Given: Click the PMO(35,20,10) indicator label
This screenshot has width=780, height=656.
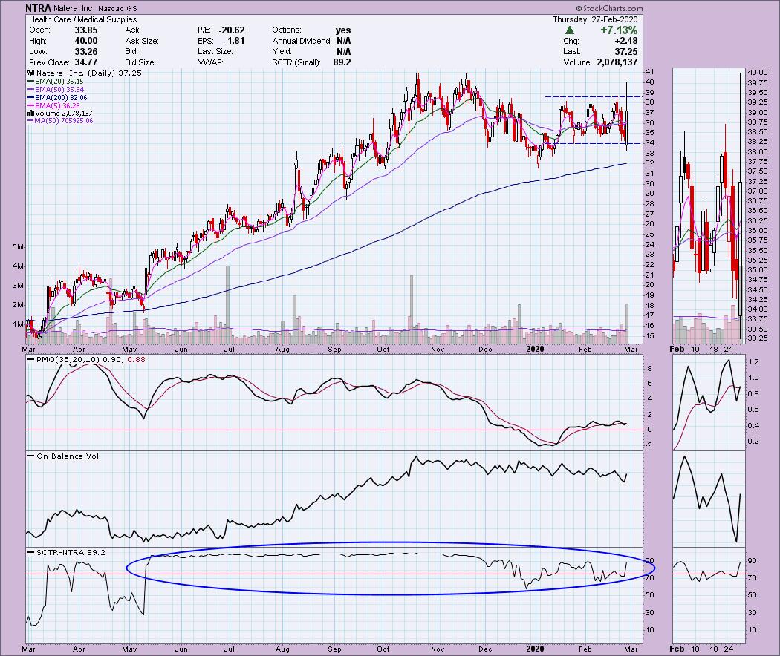Looking at the screenshot, I should point(68,359).
